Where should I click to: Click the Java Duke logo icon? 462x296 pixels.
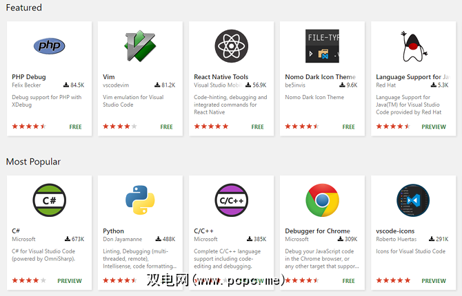click(x=413, y=46)
